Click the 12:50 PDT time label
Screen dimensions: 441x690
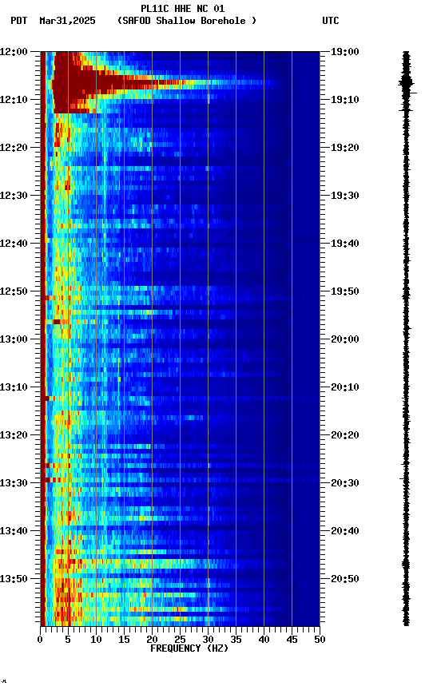(x=14, y=291)
